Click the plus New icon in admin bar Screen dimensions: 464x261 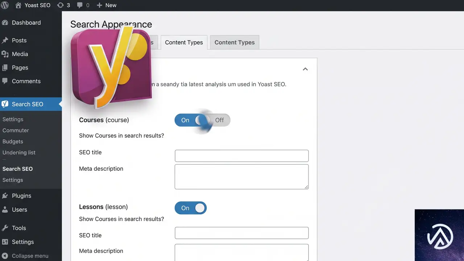coord(99,5)
